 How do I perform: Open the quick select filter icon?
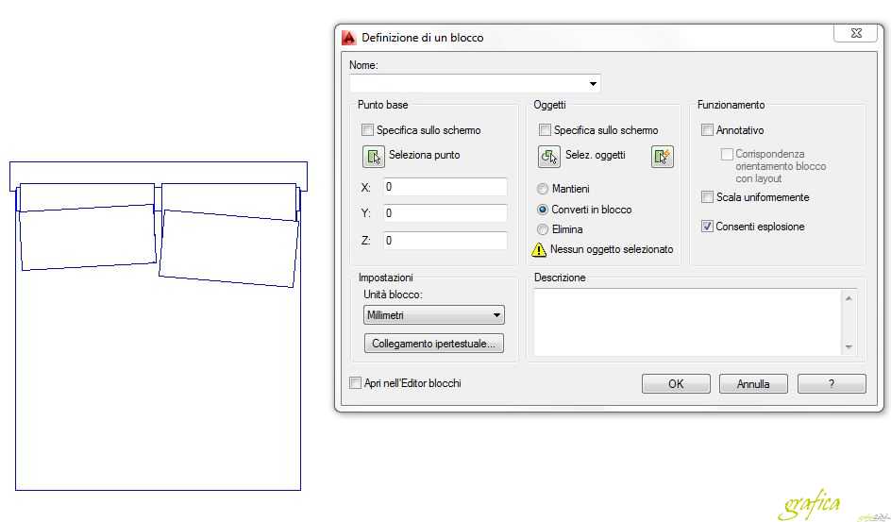[x=663, y=156]
